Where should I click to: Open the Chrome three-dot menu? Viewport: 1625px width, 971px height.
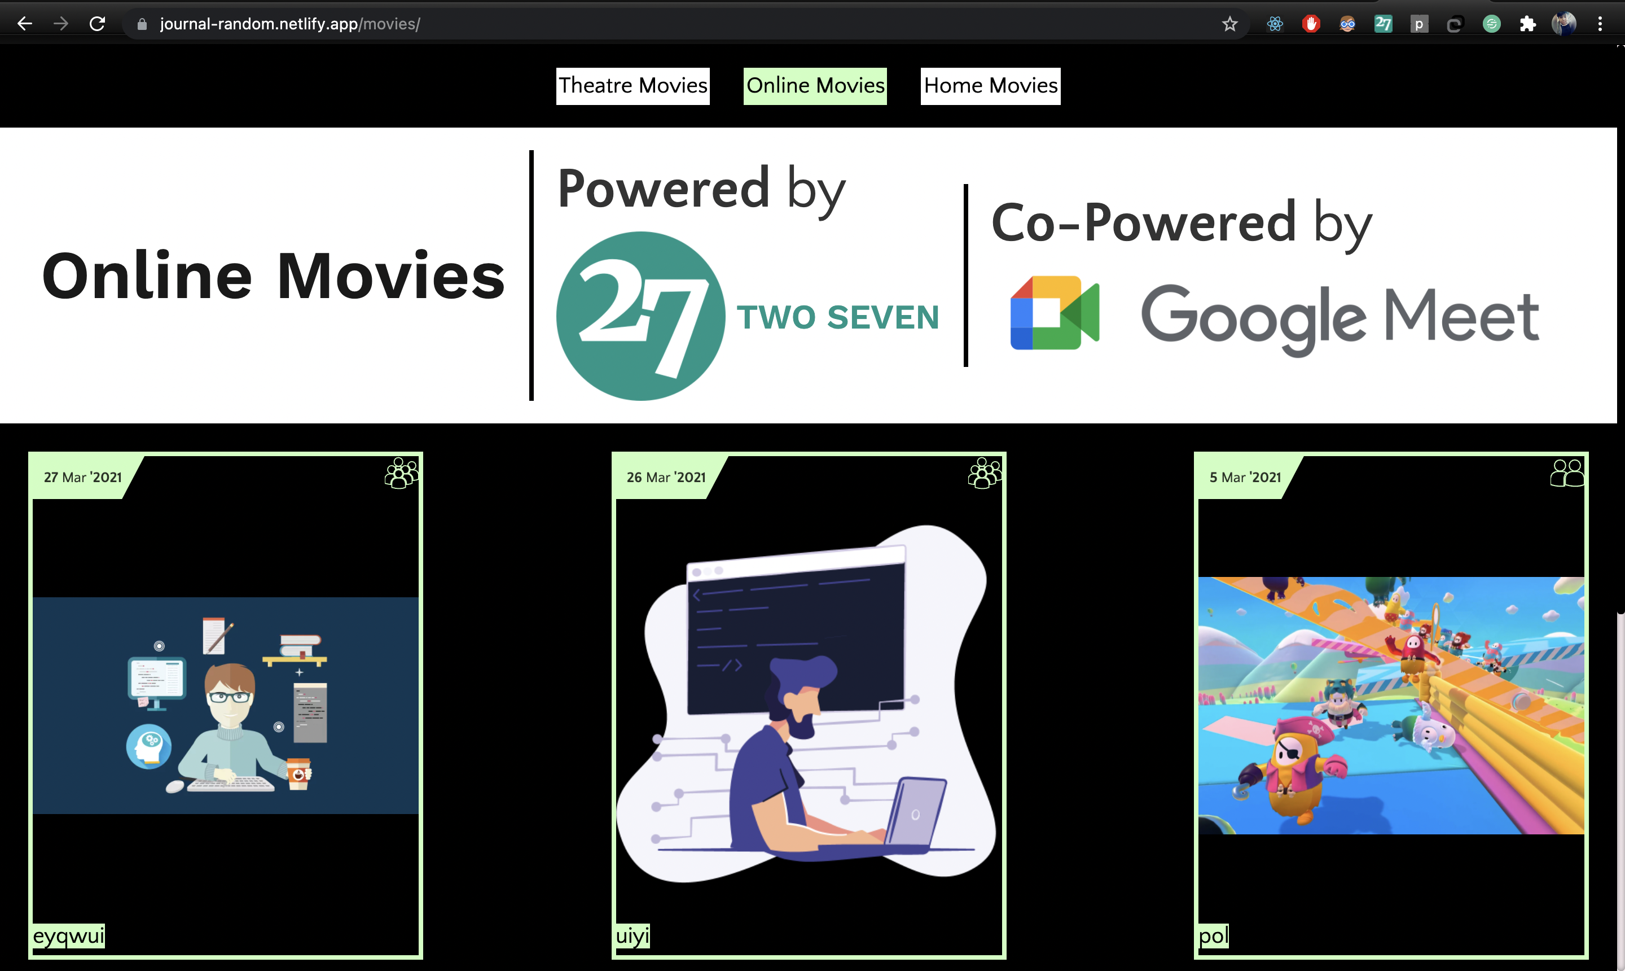(x=1600, y=24)
